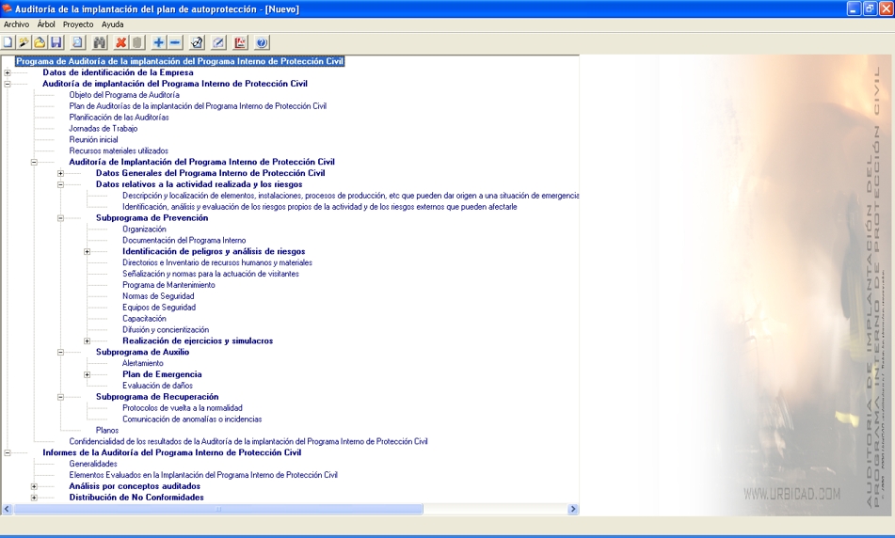Screen dimensions: 895x538
Task: Click the red X delete icon
Action: click(x=121, y=42)
